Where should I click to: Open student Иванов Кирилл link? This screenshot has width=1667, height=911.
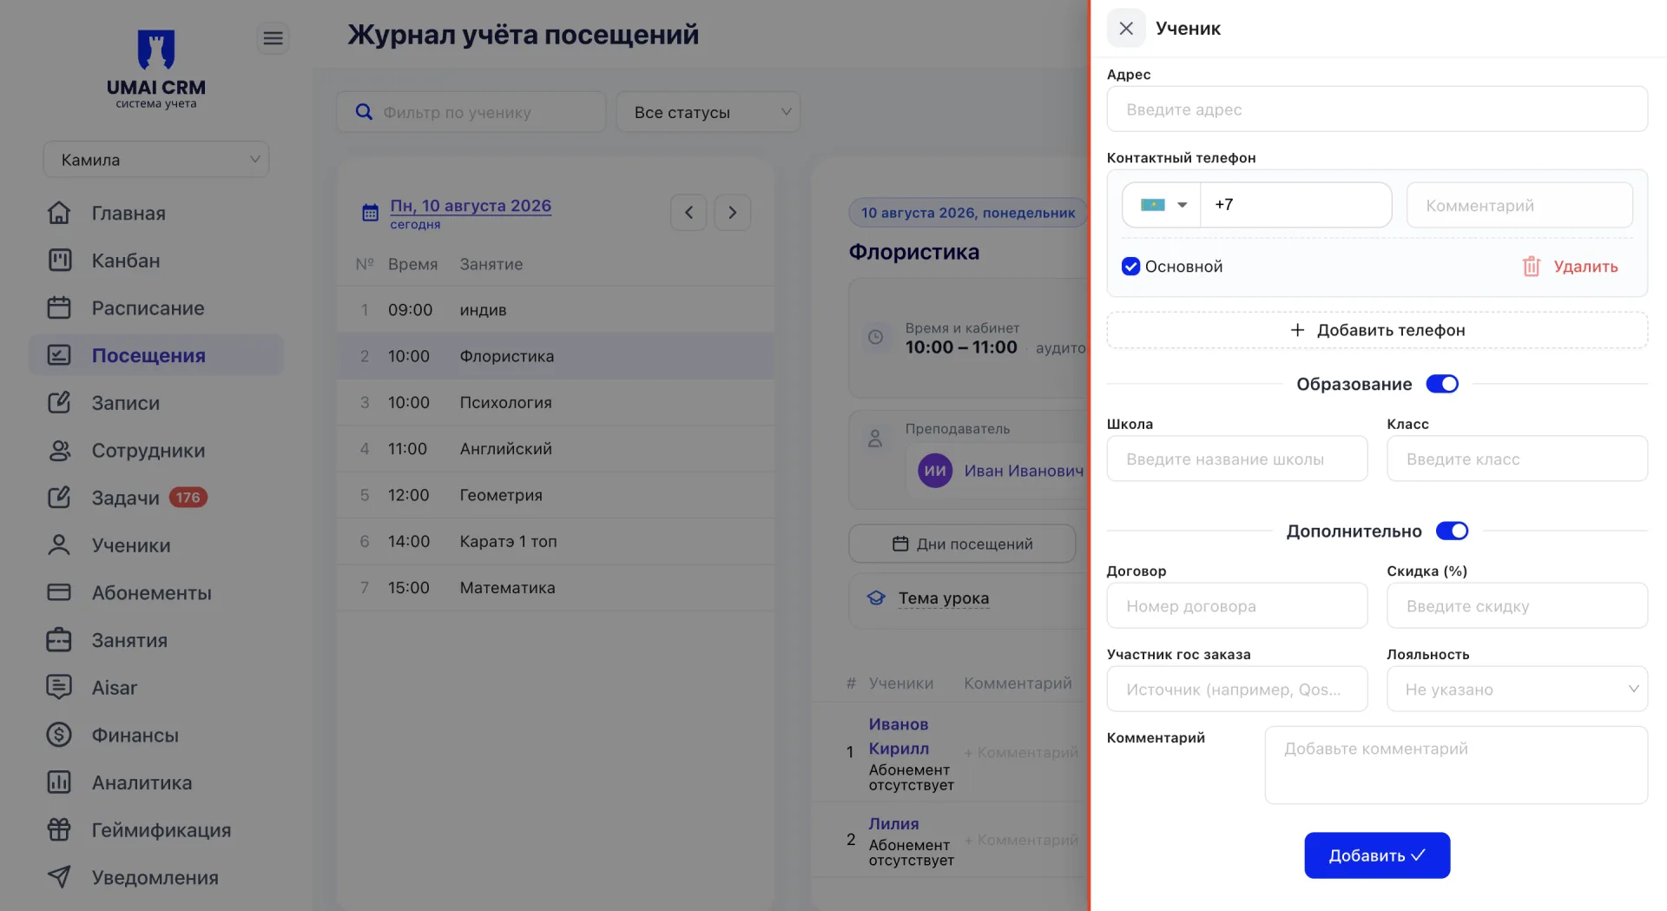click(899, 736)
